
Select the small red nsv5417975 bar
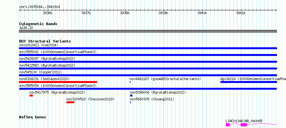pos(31,96)
